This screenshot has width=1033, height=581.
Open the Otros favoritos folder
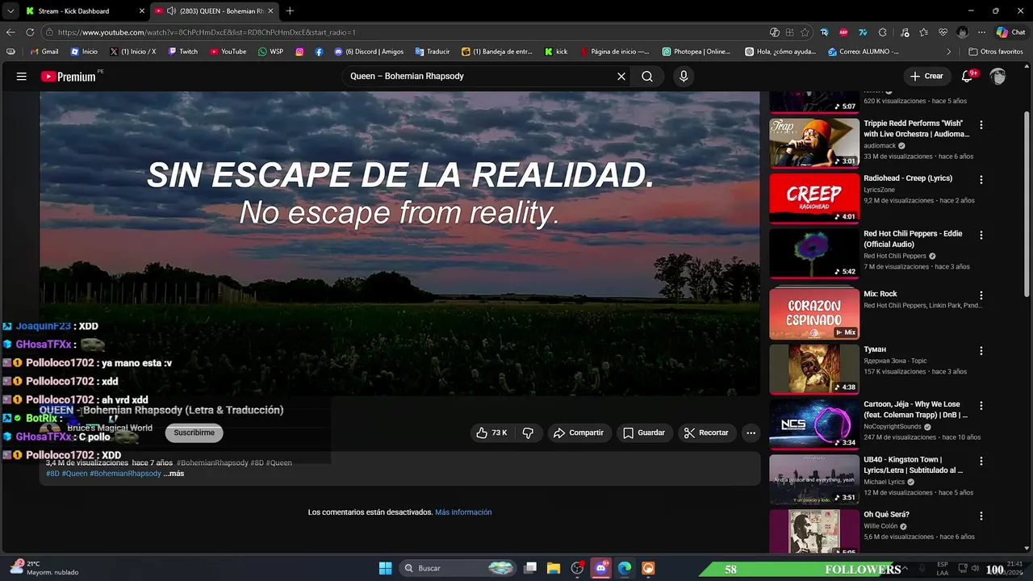click(x=996, y=52)
